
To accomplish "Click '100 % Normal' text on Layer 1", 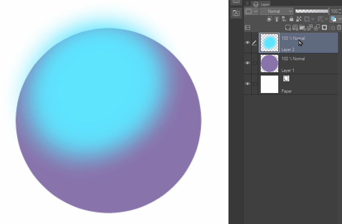I will point(293,59).
